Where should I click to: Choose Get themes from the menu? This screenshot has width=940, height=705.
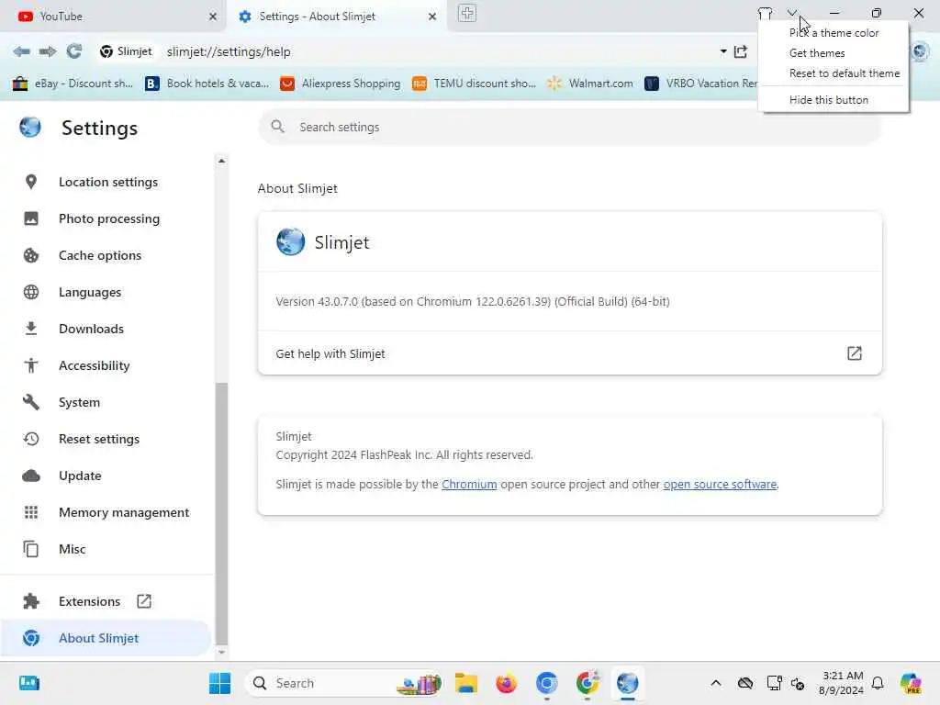(834, 53)
